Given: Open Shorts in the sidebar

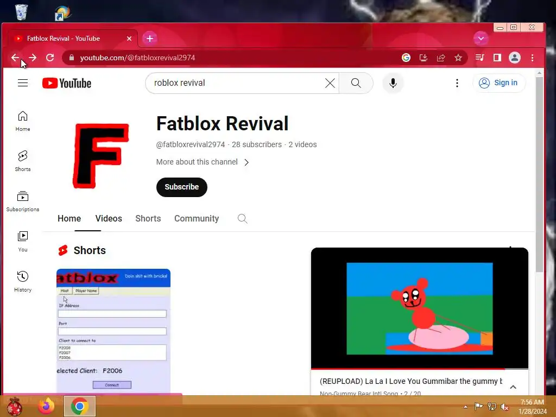Looking at the screenshot, I should point(23,161).
